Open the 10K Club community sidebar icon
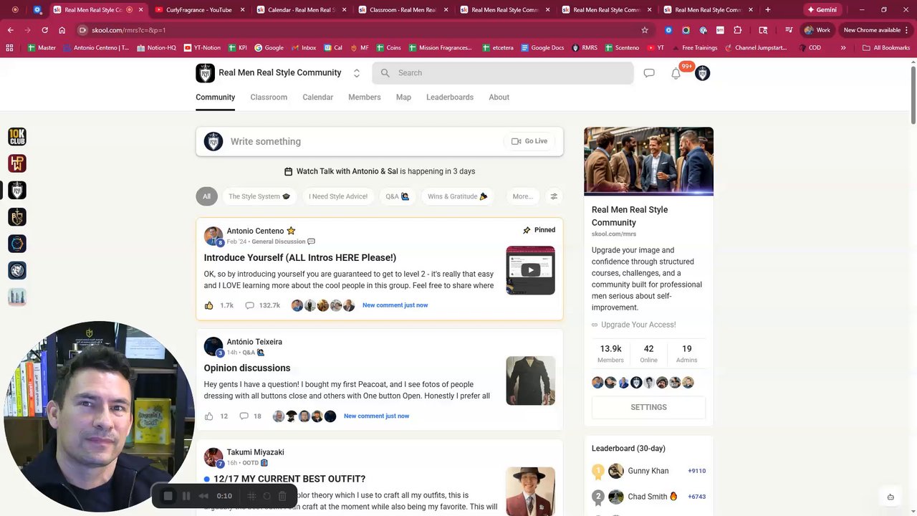 (17, 136)
